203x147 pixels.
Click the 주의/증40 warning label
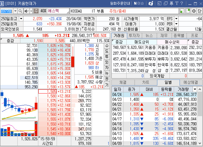pos(117,11)
